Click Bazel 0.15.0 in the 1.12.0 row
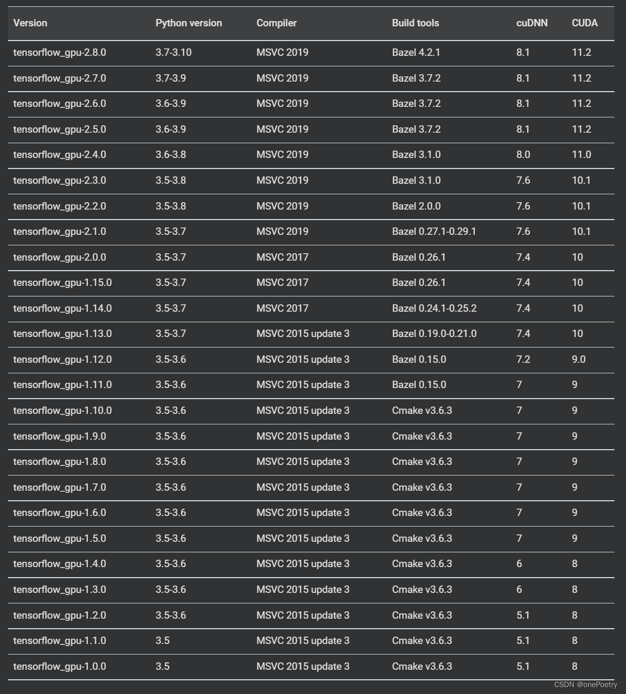Screen dimensions: 626x694 click(419, 360)
